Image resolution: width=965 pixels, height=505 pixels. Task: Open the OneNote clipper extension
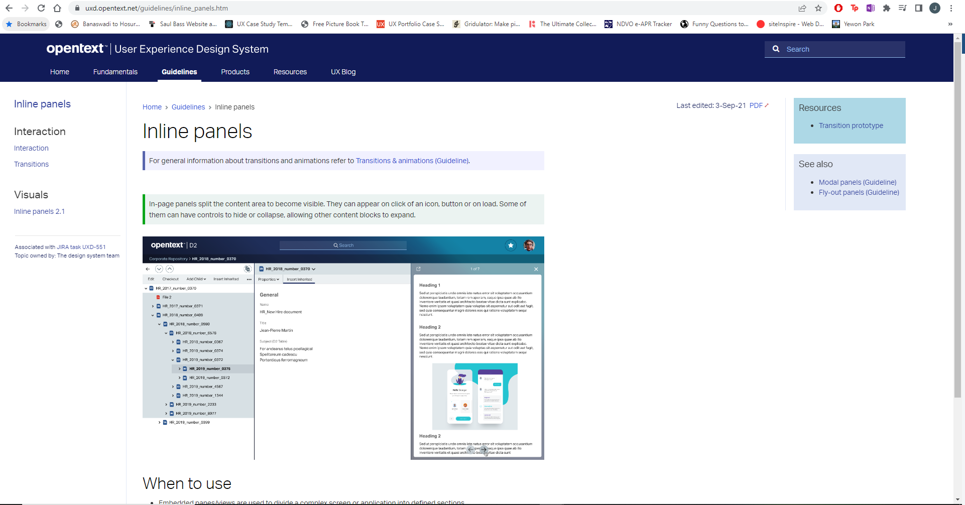point(871,8)
